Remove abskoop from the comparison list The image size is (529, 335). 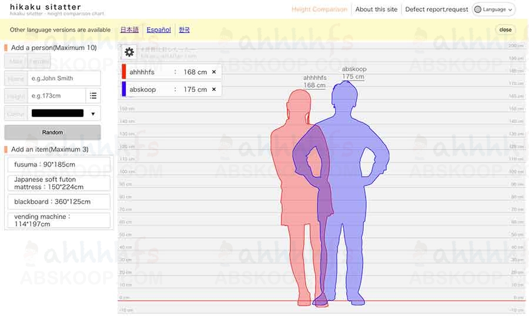click(214, 89)
